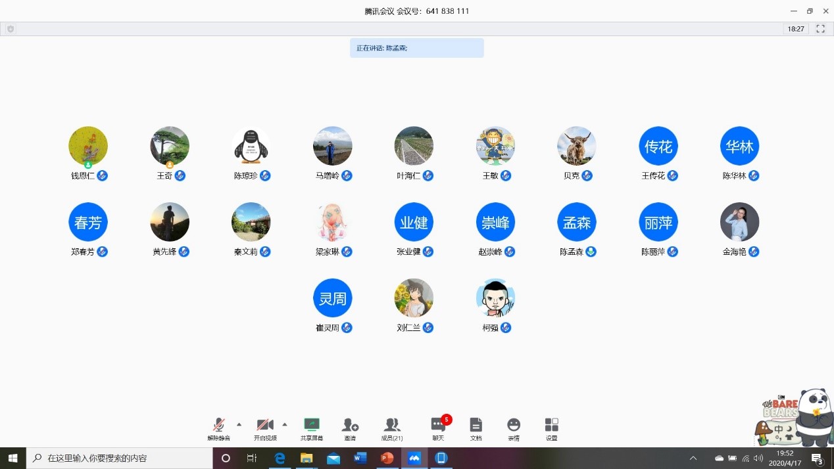This screenshot has width=834, height=469.
Task: Open PowerPoint from the taskbar
Action: (387, 458)
